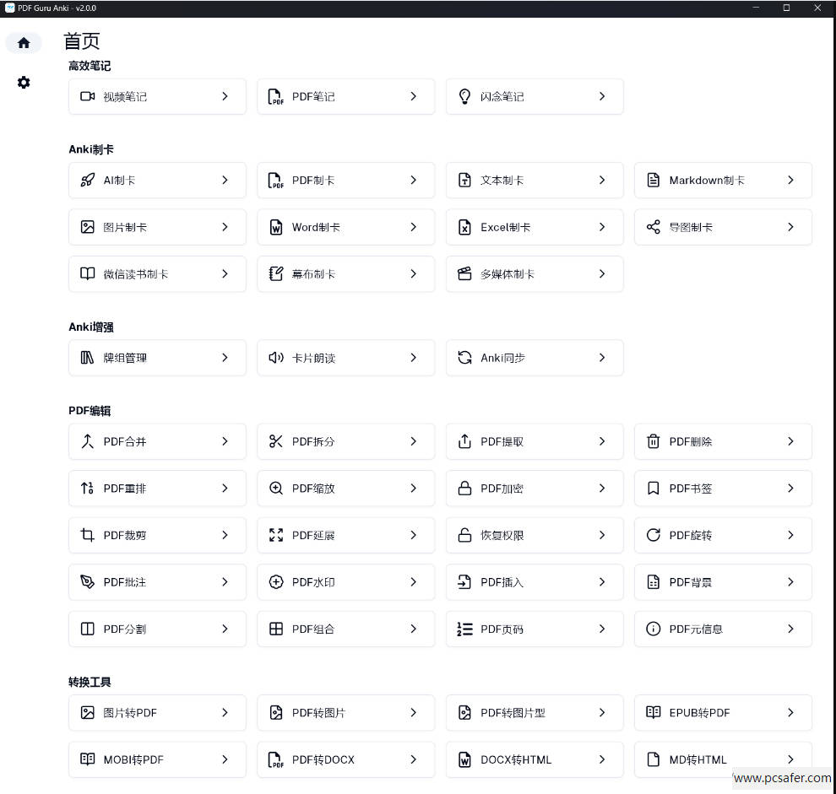The width and height of the screenshot is (836, 794).
Task: Click the chevron arrow on PDF元信息 card
Action: tap(790, 629)
